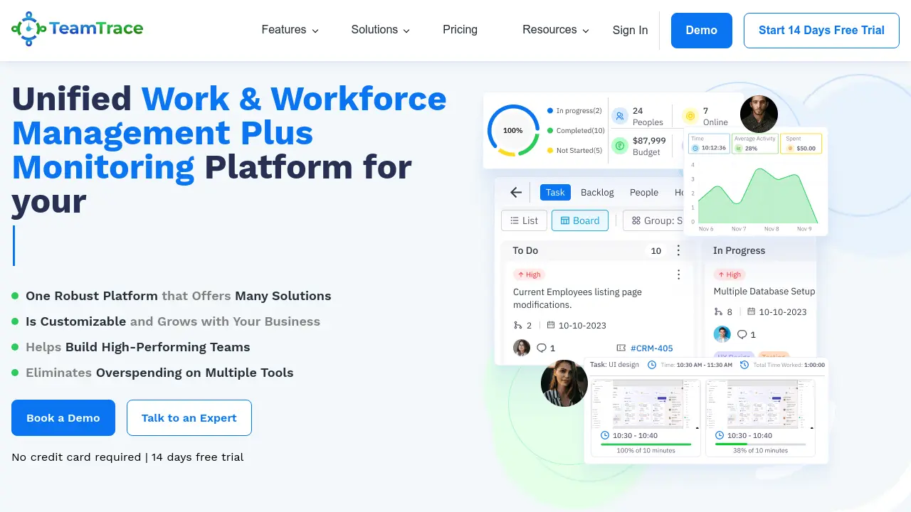
Task: Click the subtask branch icon next to 8
Action: (x=718, y=311)
